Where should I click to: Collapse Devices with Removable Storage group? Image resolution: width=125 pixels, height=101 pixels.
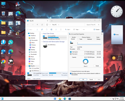(x=42, y=42)
